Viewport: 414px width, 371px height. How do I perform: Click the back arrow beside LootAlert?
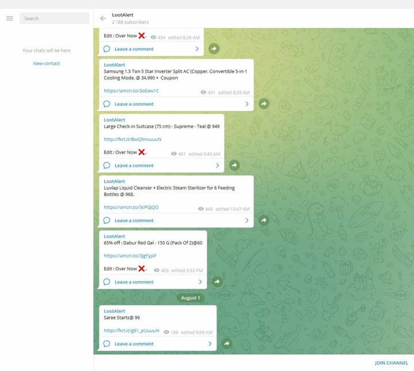[103, 18]
